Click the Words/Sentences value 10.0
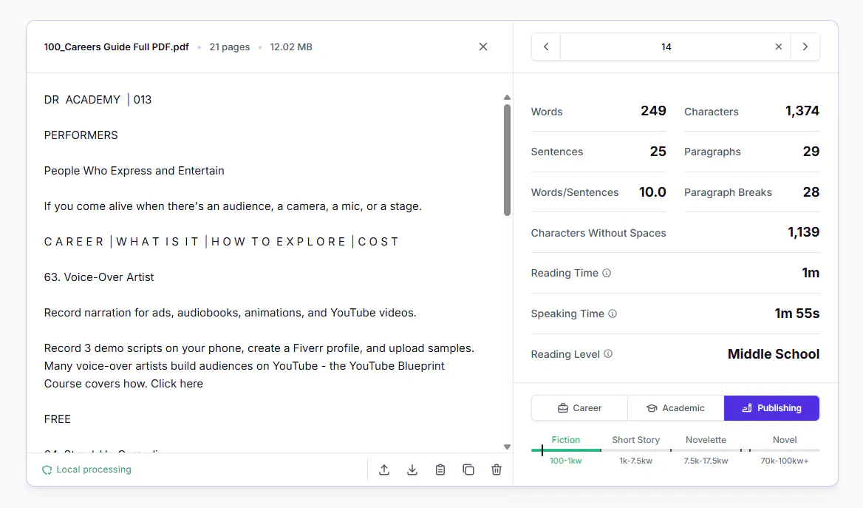 [x=652, y=192]
